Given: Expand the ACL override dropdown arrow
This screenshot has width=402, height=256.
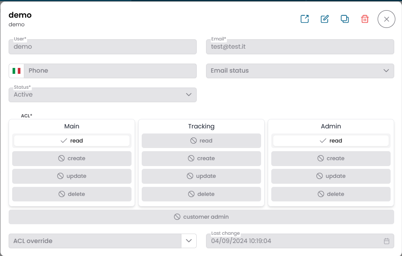Looking at the screenshot, I should 188,241.
